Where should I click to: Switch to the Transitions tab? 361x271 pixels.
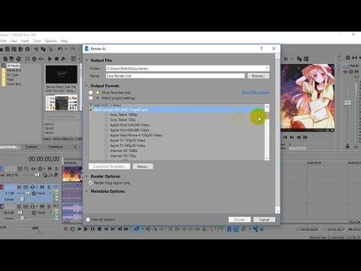55,147
